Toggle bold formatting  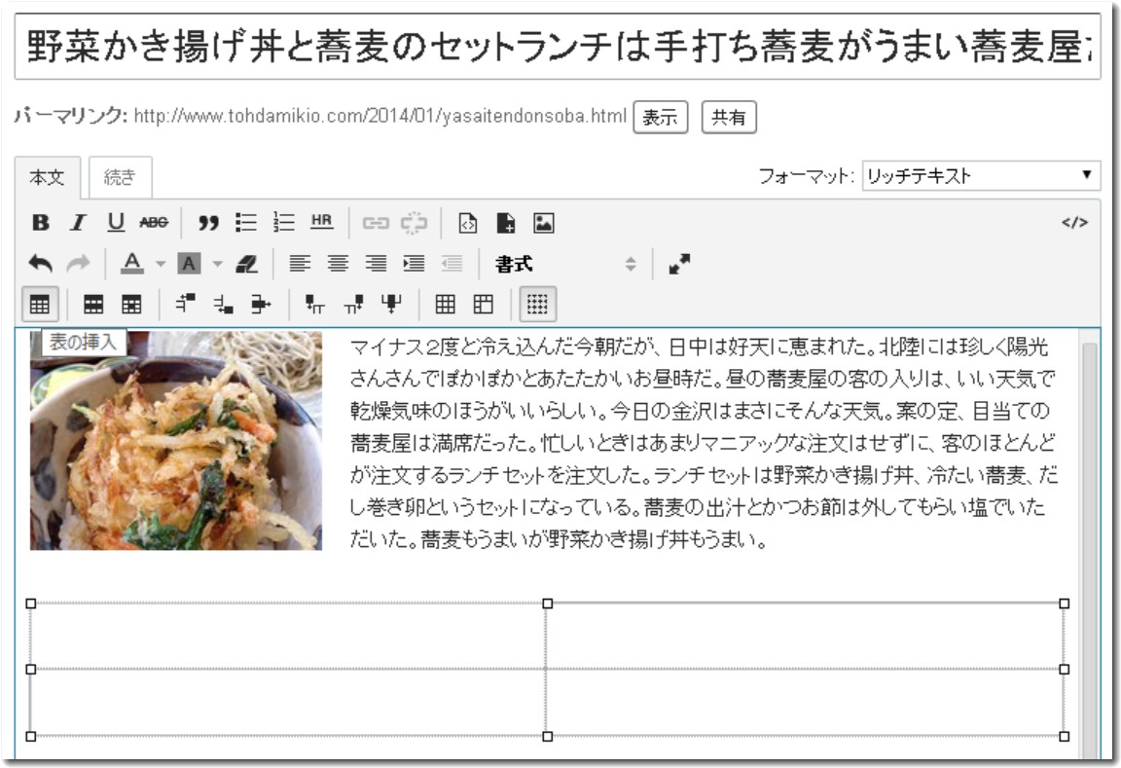point(40,223)
